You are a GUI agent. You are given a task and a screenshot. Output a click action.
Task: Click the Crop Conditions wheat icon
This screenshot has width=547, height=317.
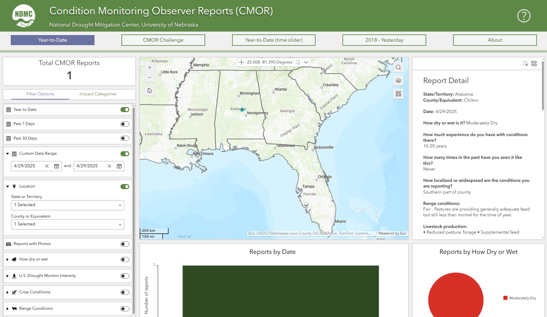pos(14,292)
